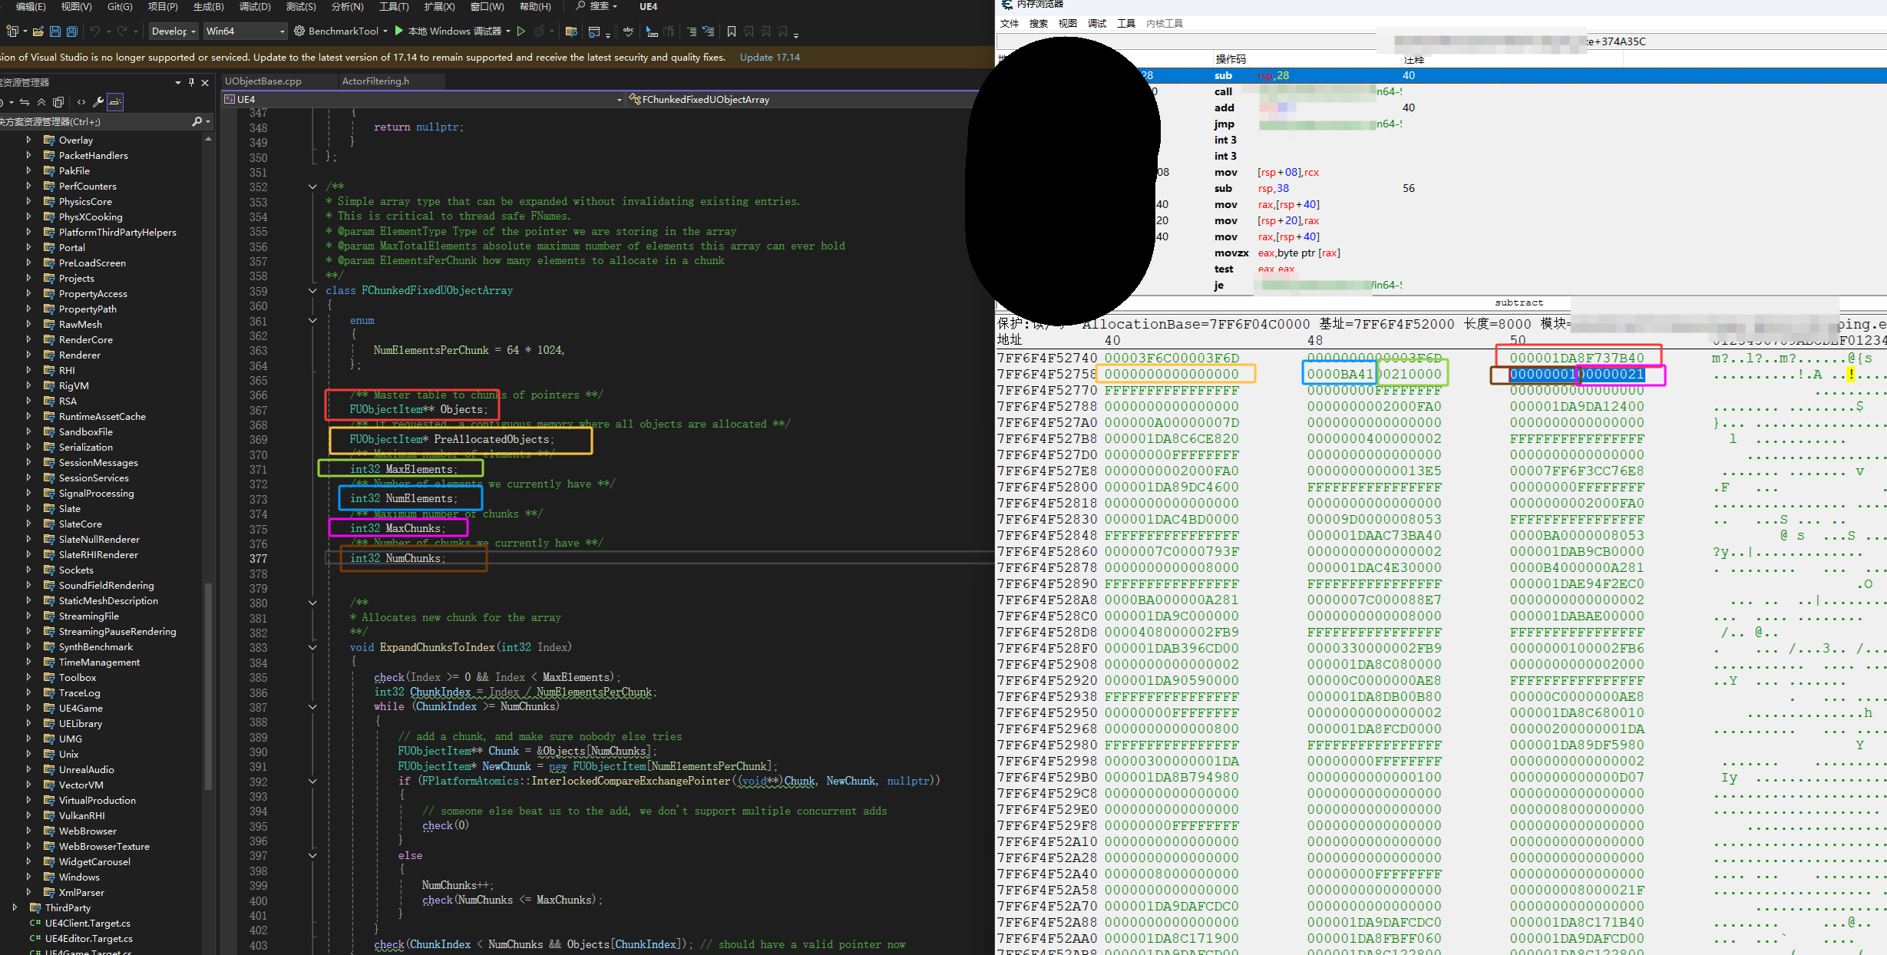Open the Git(G) menu
The height and width of the screenshot is (955, 1887).
pos(120,7)
